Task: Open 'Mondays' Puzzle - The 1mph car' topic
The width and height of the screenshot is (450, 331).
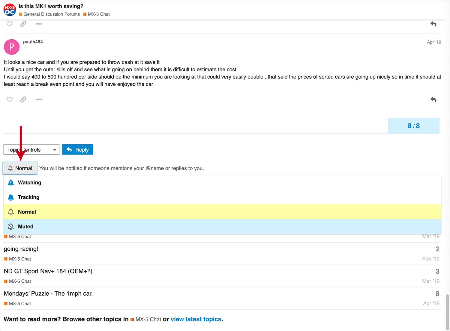Action: point(48,294)
